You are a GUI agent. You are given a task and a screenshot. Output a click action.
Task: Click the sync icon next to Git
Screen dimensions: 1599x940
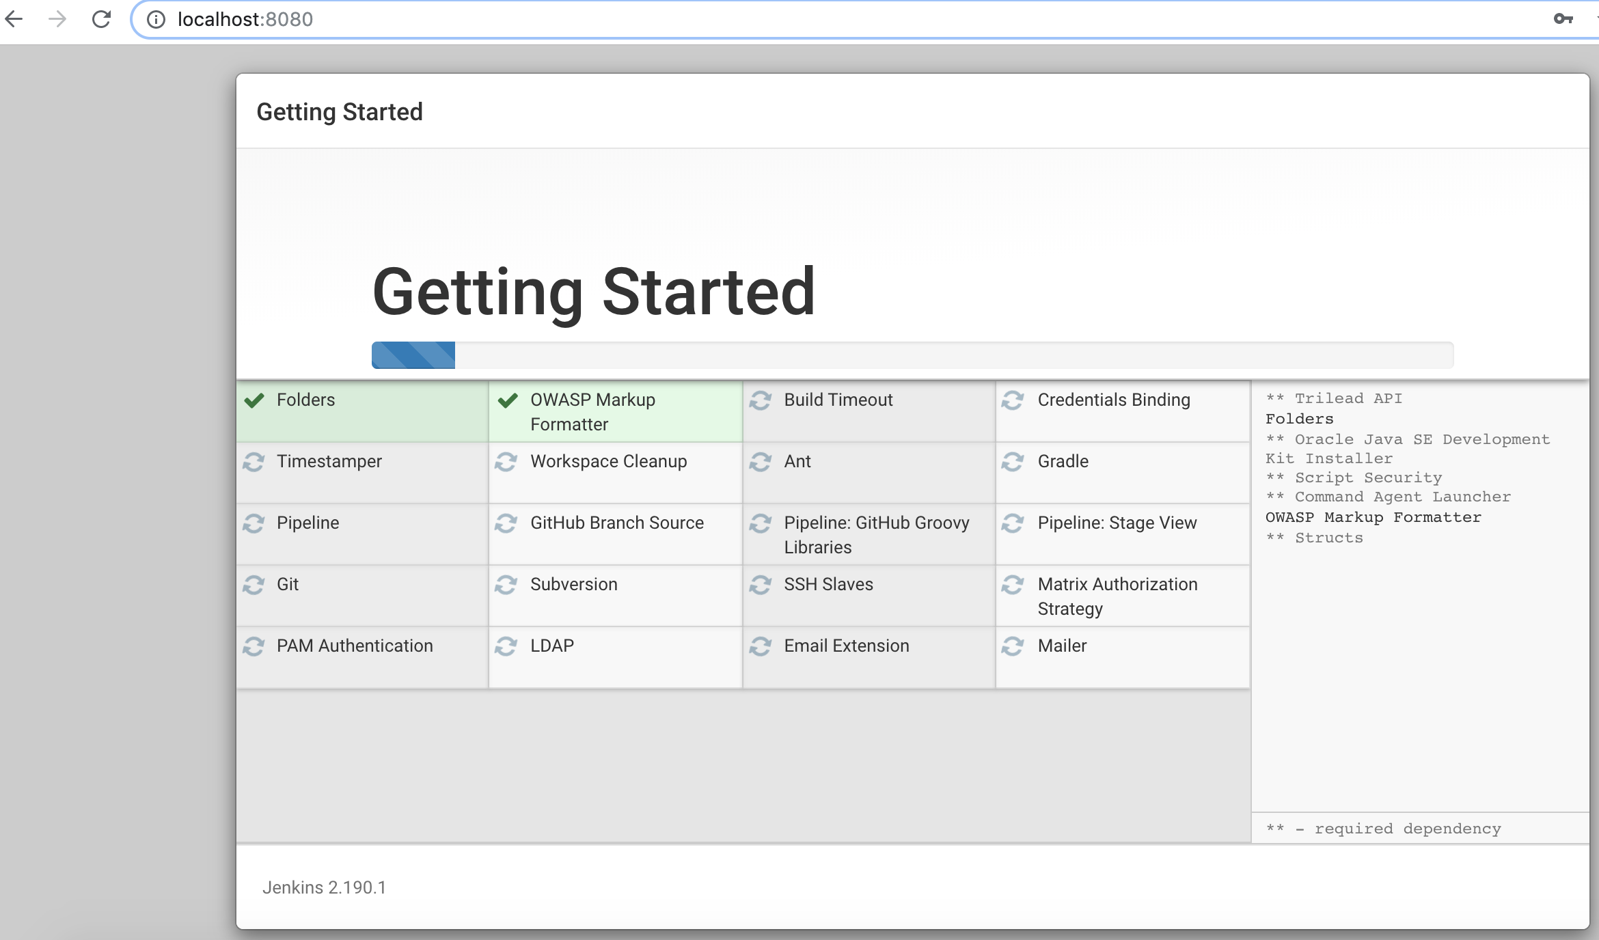[254, 585]
